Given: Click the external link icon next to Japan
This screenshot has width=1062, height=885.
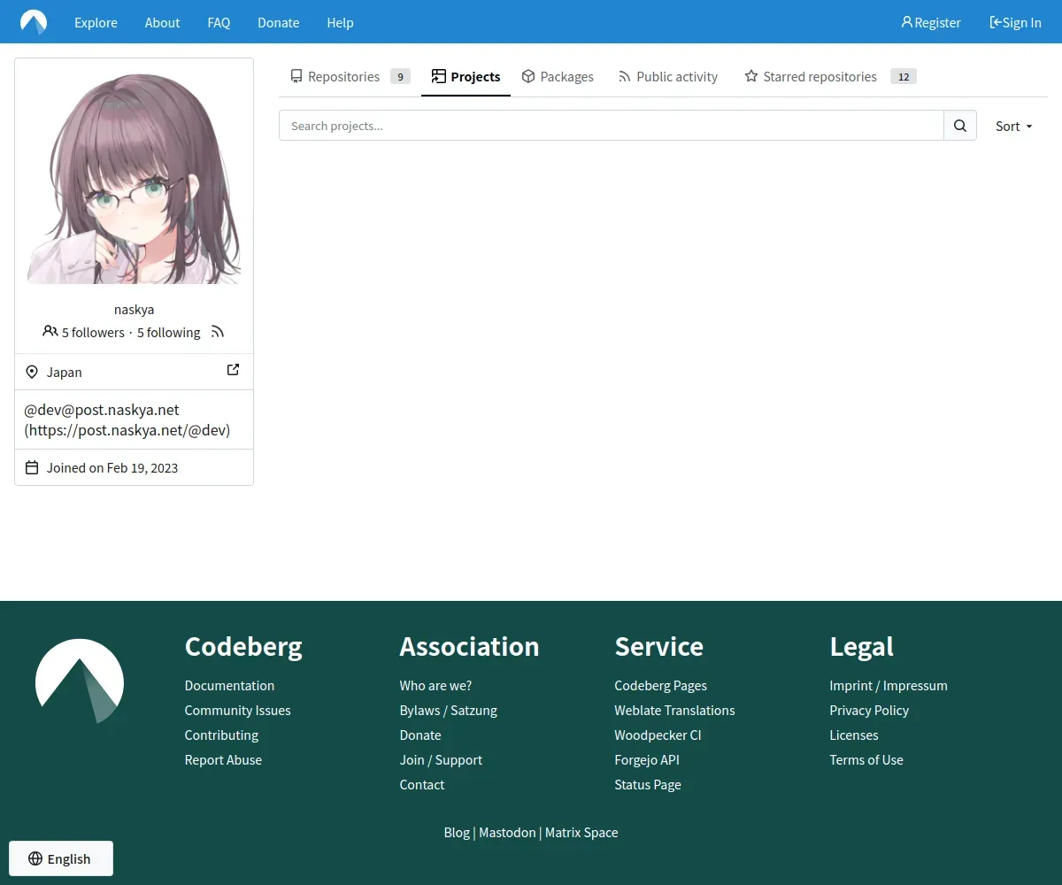Looking at the screenshot, I should click(x=233, y=370).
